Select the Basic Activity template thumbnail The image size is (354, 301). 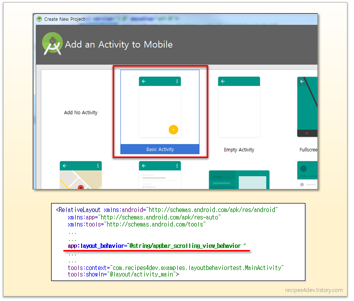(160, 107)
